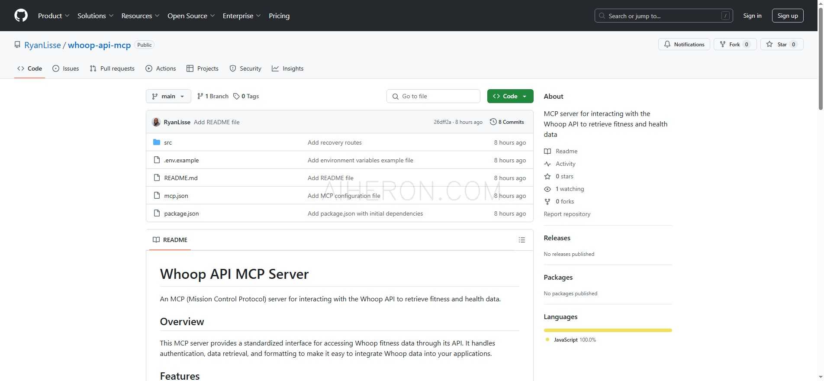The height and width of the screenshot is (381, 824).
Task: Open the mcp.json file name
Action: point(176,196)
